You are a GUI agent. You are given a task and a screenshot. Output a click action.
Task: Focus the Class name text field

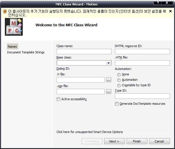tap(84, 51)
